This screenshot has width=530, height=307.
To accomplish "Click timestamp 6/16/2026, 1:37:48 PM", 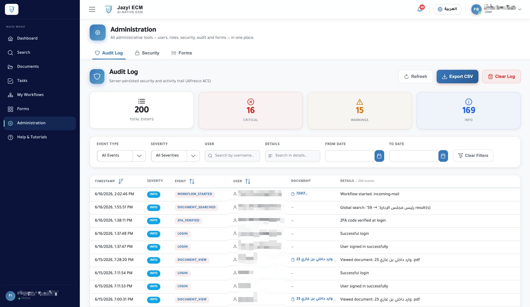I will coord(114,234).
